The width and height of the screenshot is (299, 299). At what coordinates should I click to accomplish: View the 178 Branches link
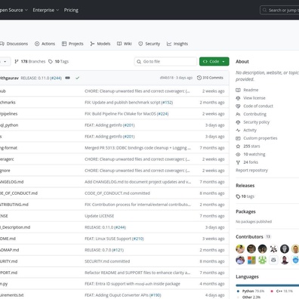click(x=30, y=61)
